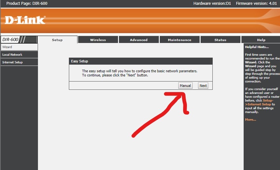
Task: Click the Product Page: DIR-600 text
Action: point(27,4)
